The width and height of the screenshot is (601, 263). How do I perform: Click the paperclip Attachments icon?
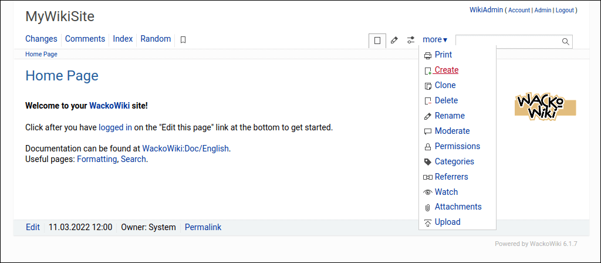click(x=428, y=207)
